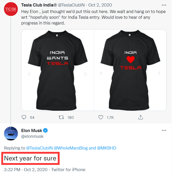The height and width of the screenshot is (174, 172).
Task: Click the reply comment icon
Action: [x=24, y=117]
